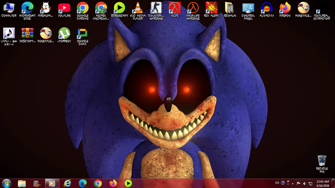This screenshot has height=188, width=335.
Task: Click the Show Desktop strip at the taskbar end
Action: pos(333,184)
